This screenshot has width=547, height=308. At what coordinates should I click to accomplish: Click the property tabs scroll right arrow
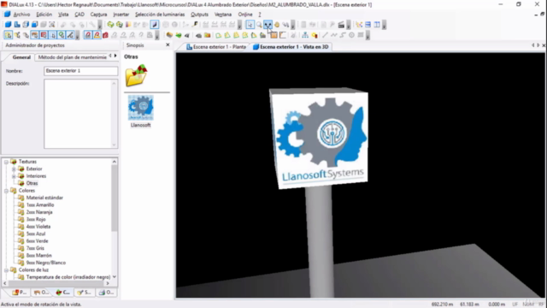(115, 56)
